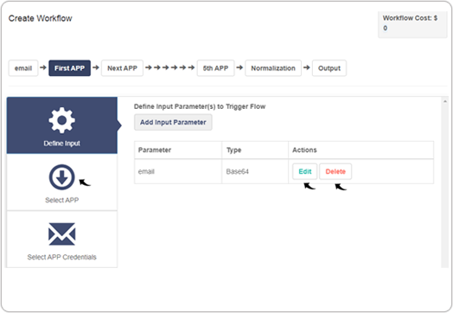Select the First APP workflow step
This screenshot has width=453, height=313.
point(70,68)
